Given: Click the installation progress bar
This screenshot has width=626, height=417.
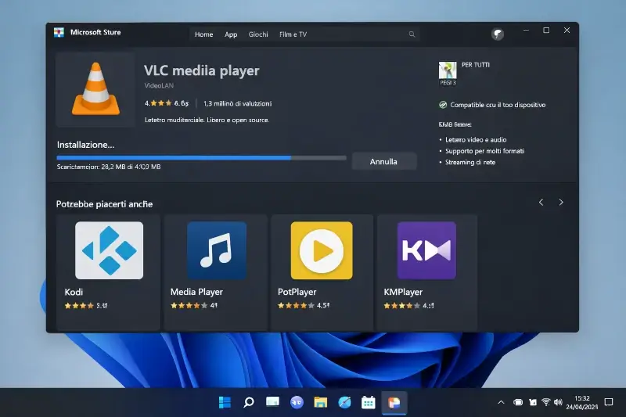Looking at the screenshot, I should click(201, 157).
